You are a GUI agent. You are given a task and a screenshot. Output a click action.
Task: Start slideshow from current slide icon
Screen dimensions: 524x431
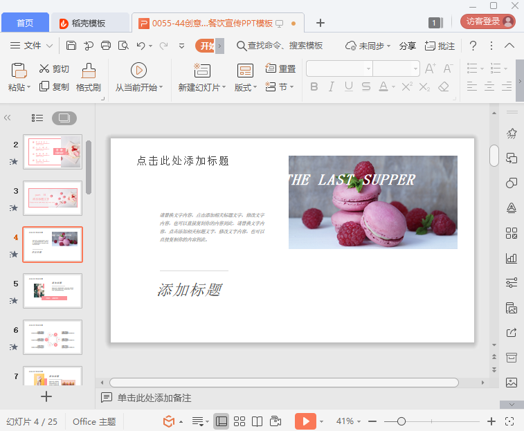coord(138,71)
